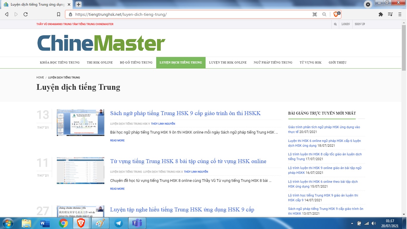Screen dimensions: 407x229
Task: Open the Windows Start button
Action: [8, 223]
